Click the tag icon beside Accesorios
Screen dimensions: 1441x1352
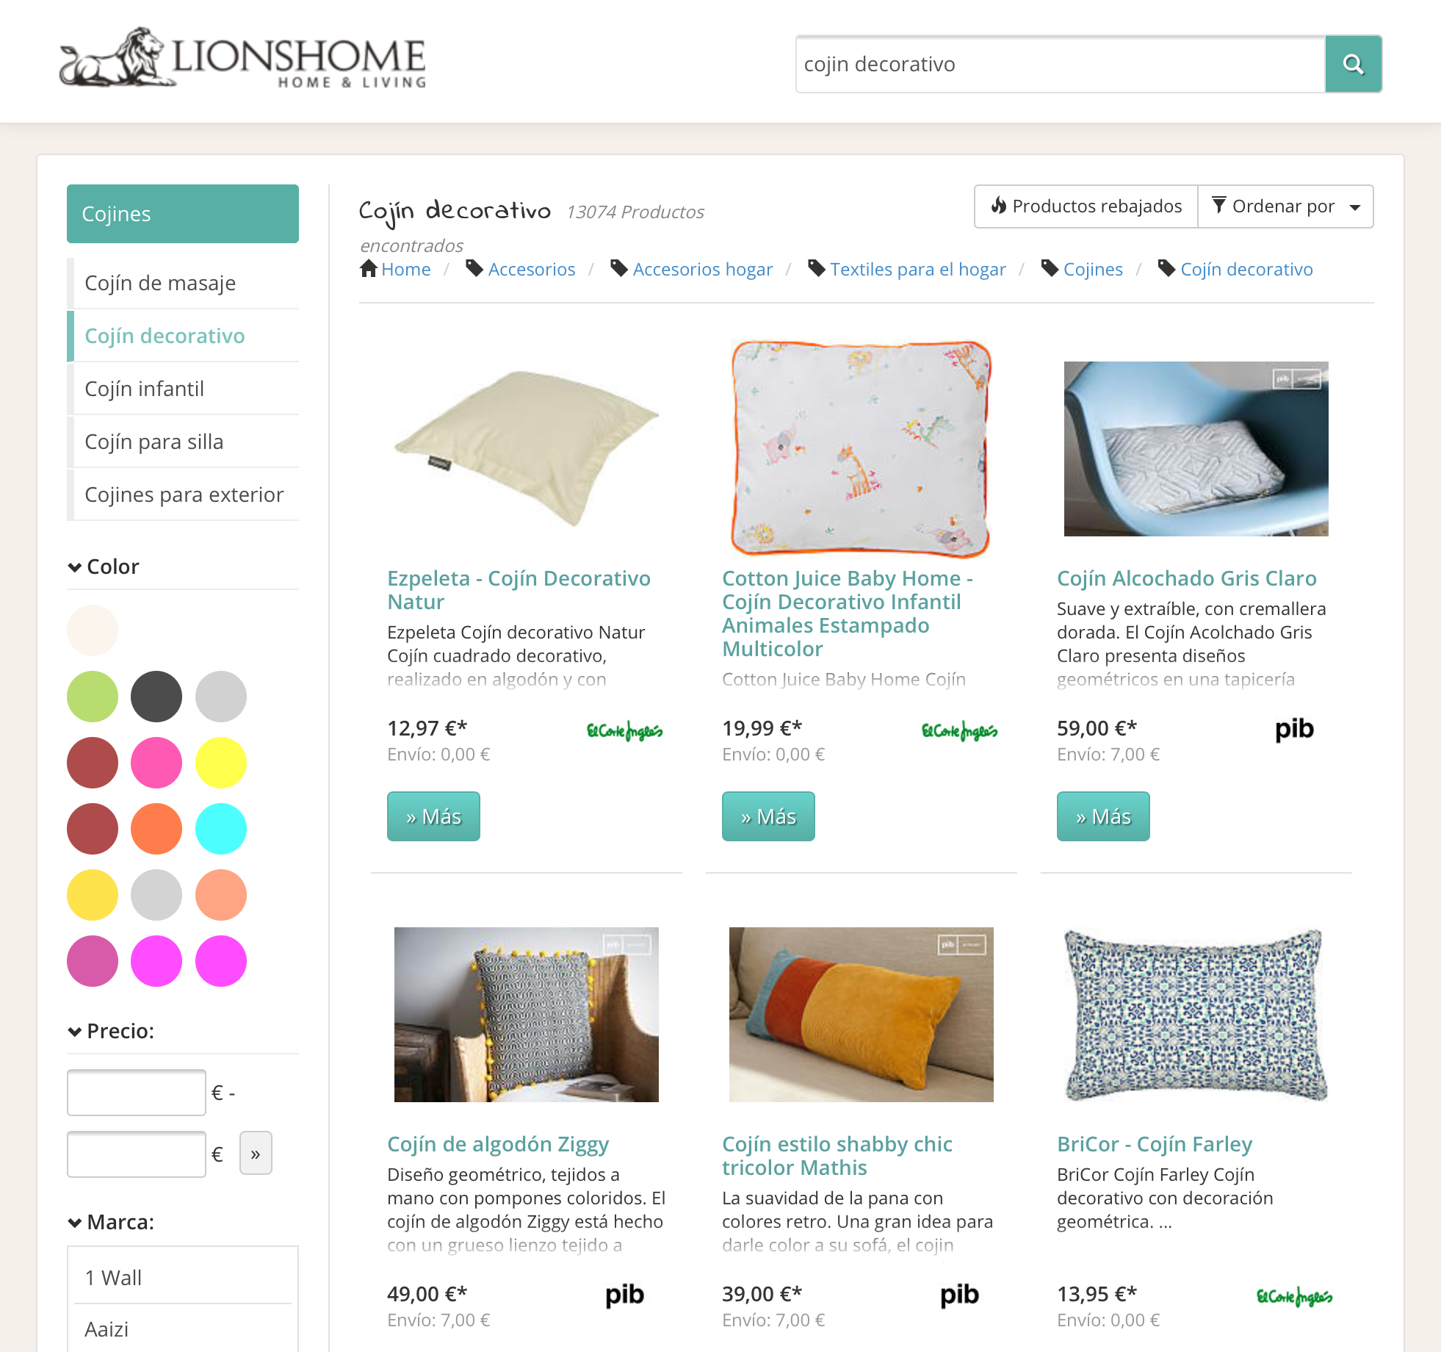[474, 269]
